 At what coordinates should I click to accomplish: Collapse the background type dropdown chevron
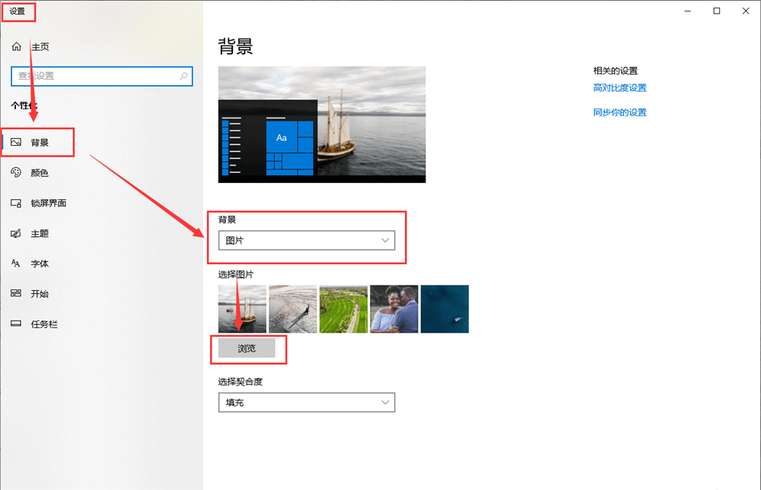coord(387,239)
